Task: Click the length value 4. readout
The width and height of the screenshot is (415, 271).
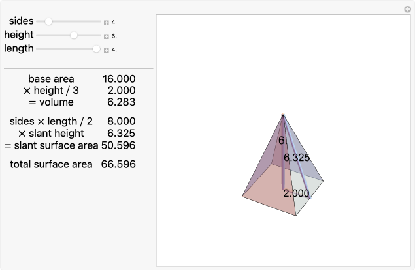Action: (114, 50)
